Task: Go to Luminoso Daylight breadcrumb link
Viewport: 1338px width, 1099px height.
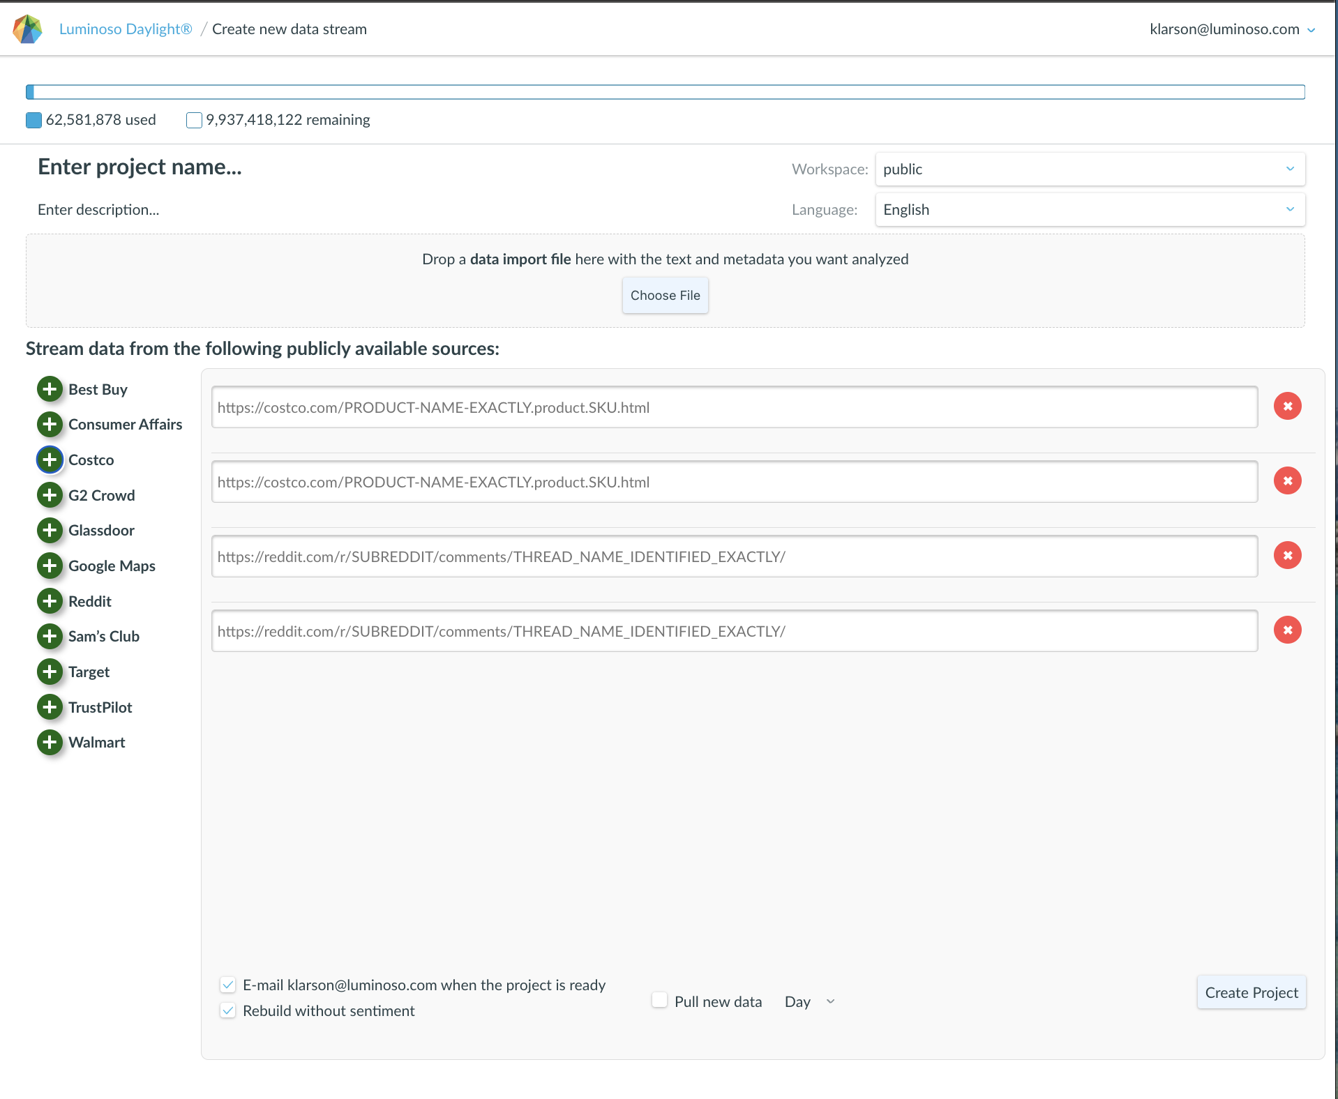Action: click(x=126, y=29)
